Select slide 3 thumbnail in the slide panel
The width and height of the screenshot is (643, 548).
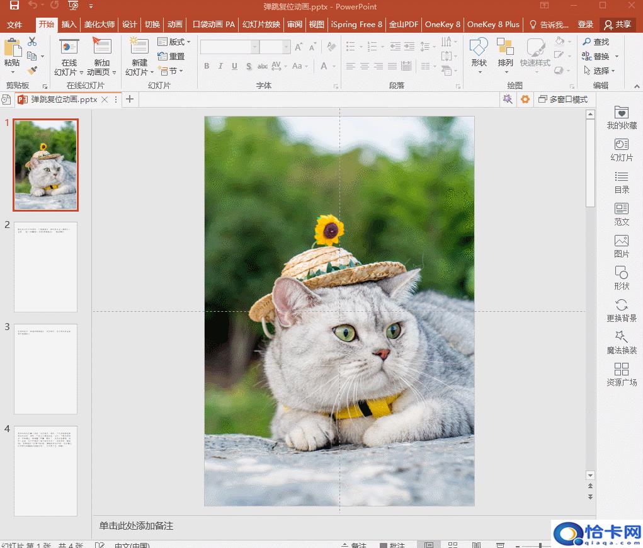(x=46, y=368)
